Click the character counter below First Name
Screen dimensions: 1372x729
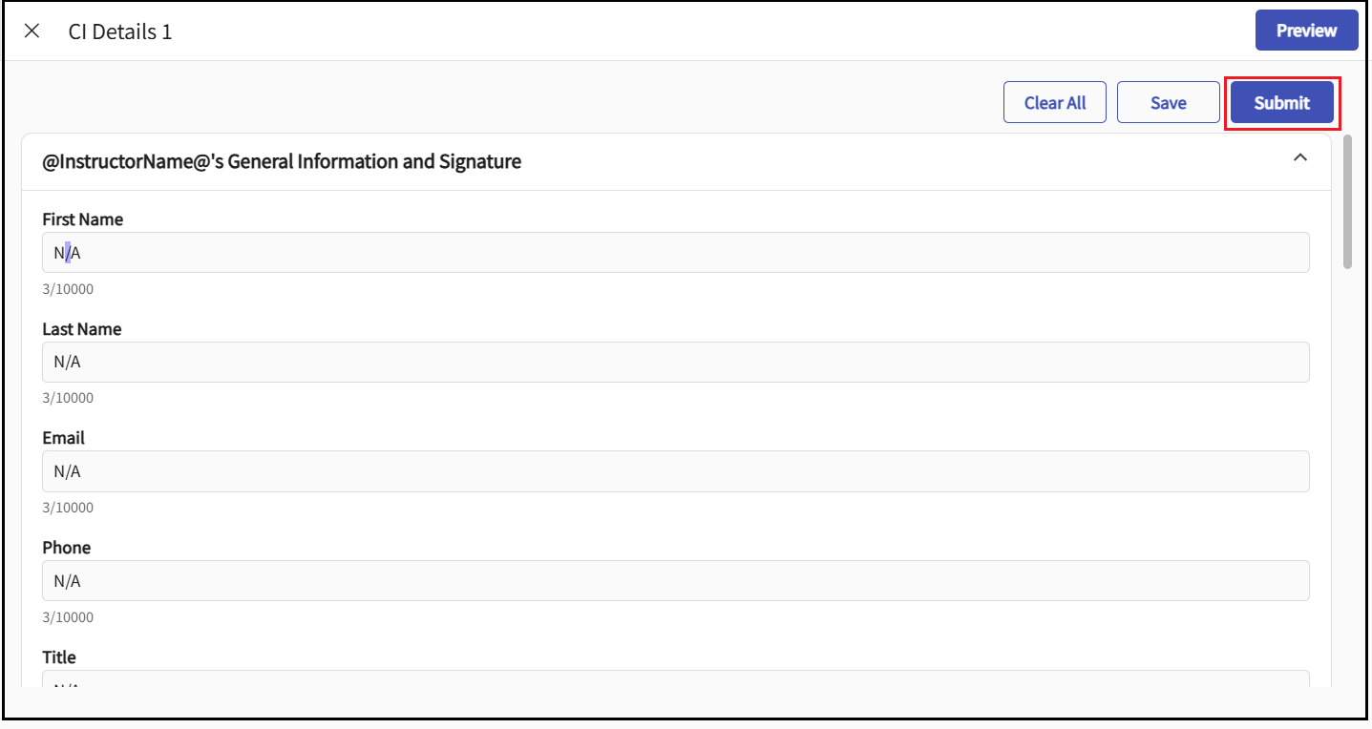click(x=68, y=289)
